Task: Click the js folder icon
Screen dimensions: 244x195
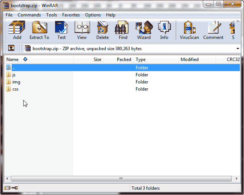Action: coord(8,75)
